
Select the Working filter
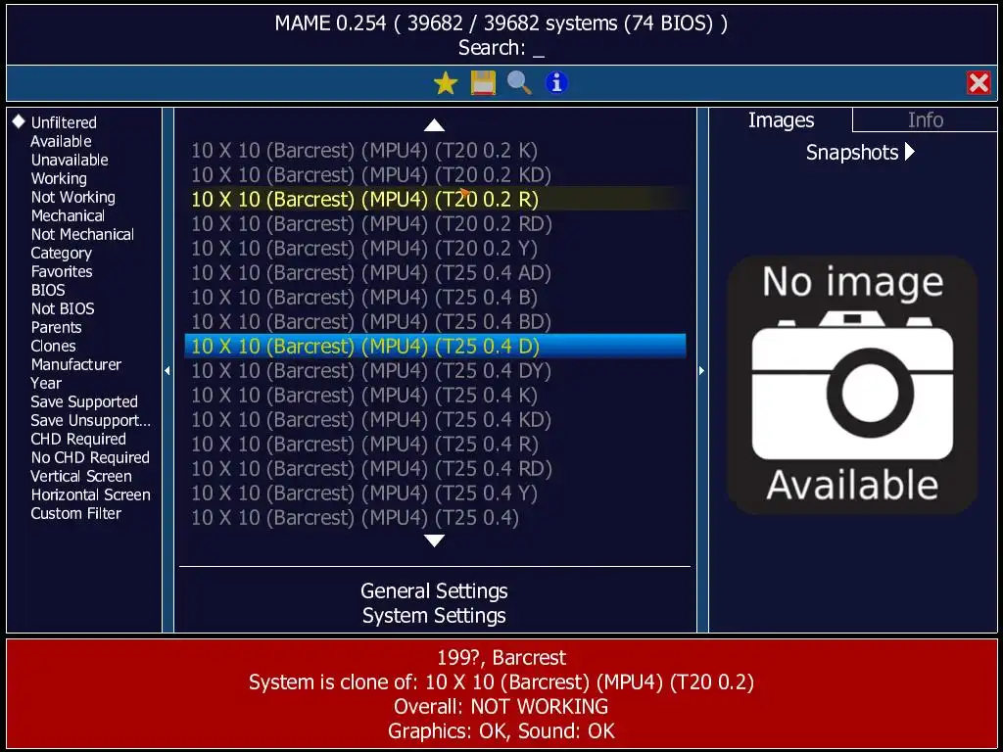coord(59,178)
